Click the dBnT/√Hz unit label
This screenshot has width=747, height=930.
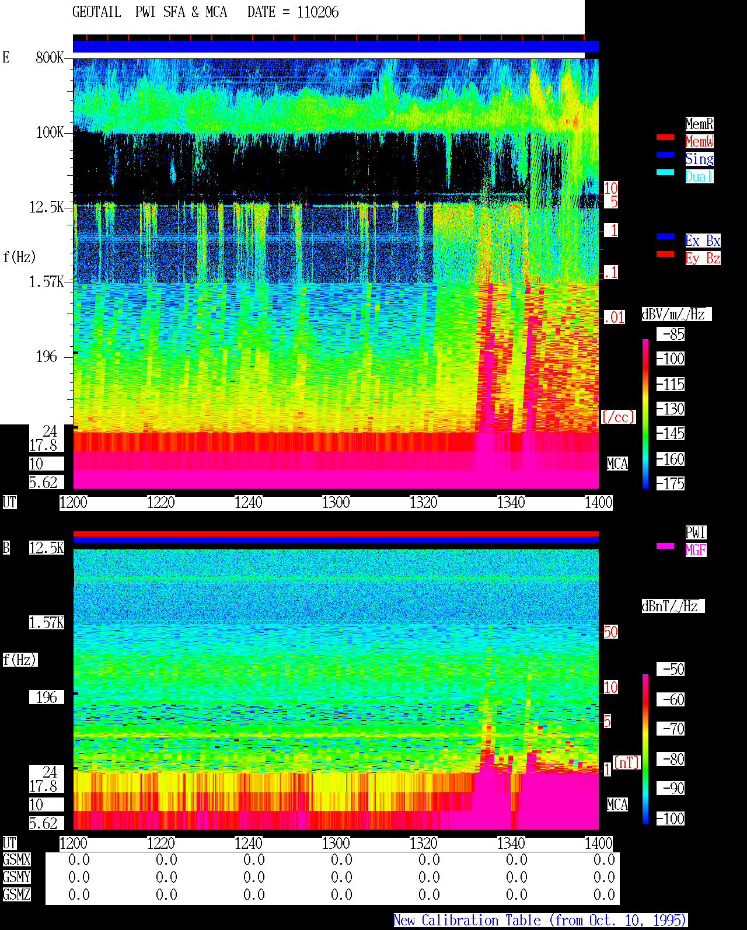coord(673,606)
